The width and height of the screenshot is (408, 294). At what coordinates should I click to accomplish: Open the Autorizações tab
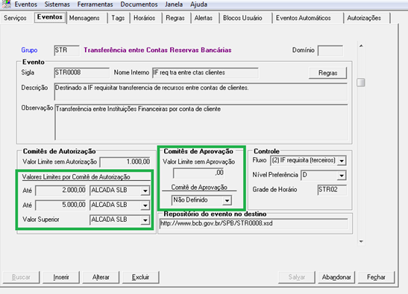click(364, 18)
